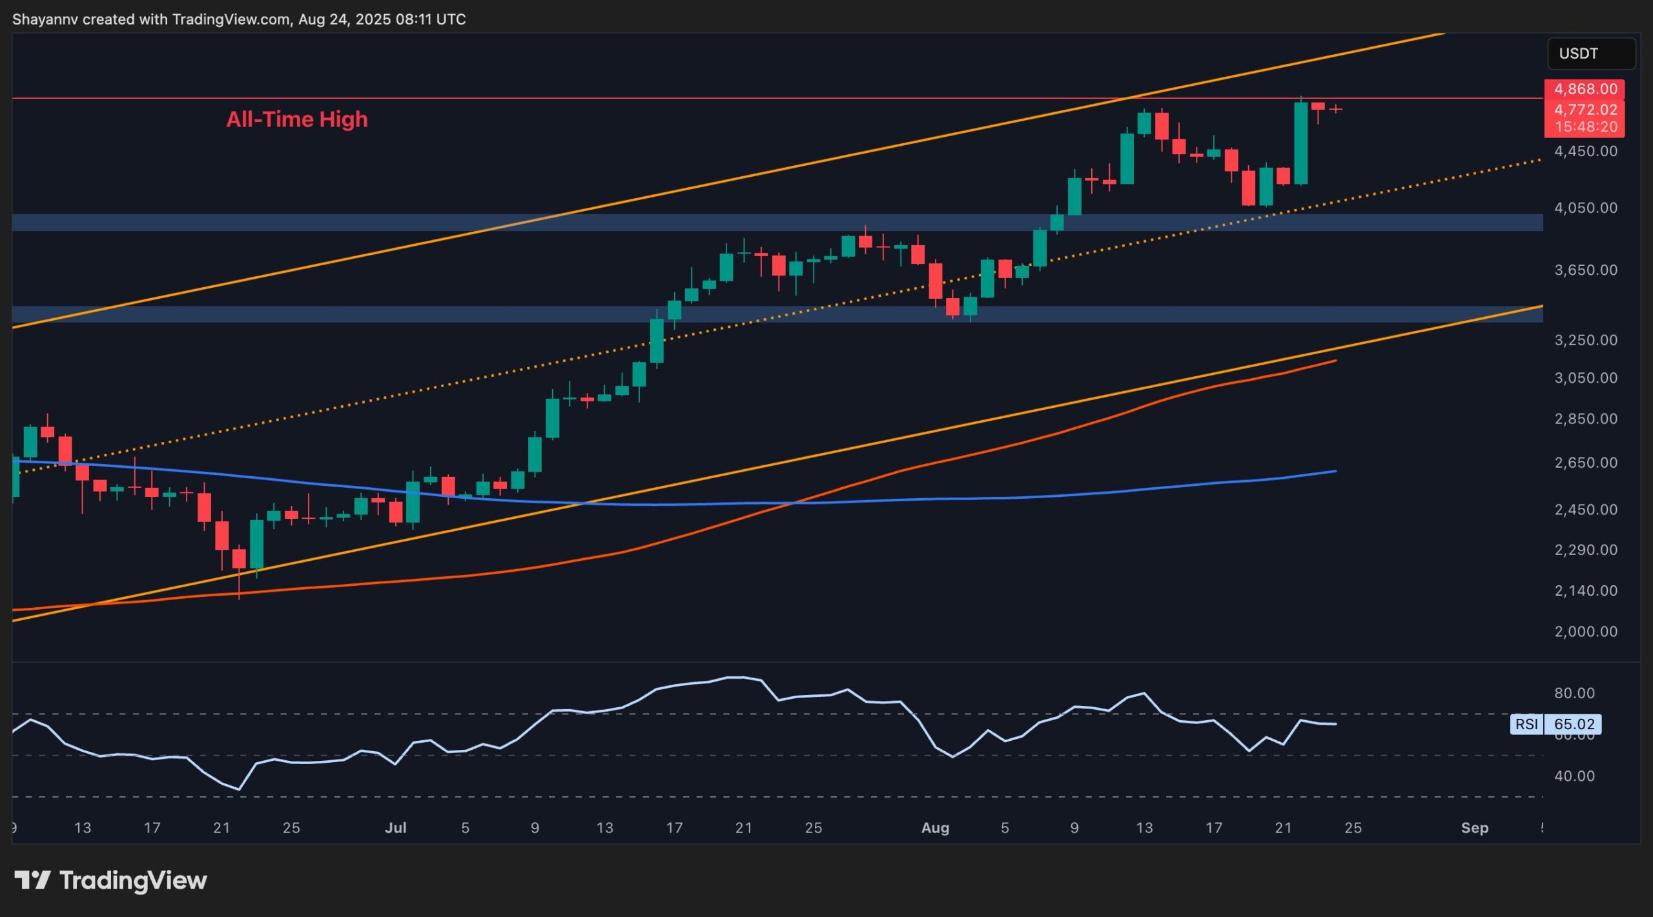
Task: Click the 2,000.00 price axis level
Action: coord(1585,631)
